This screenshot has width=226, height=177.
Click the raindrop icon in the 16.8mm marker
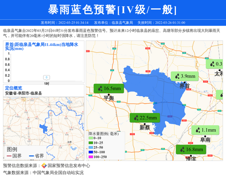[x=182, y=150]
